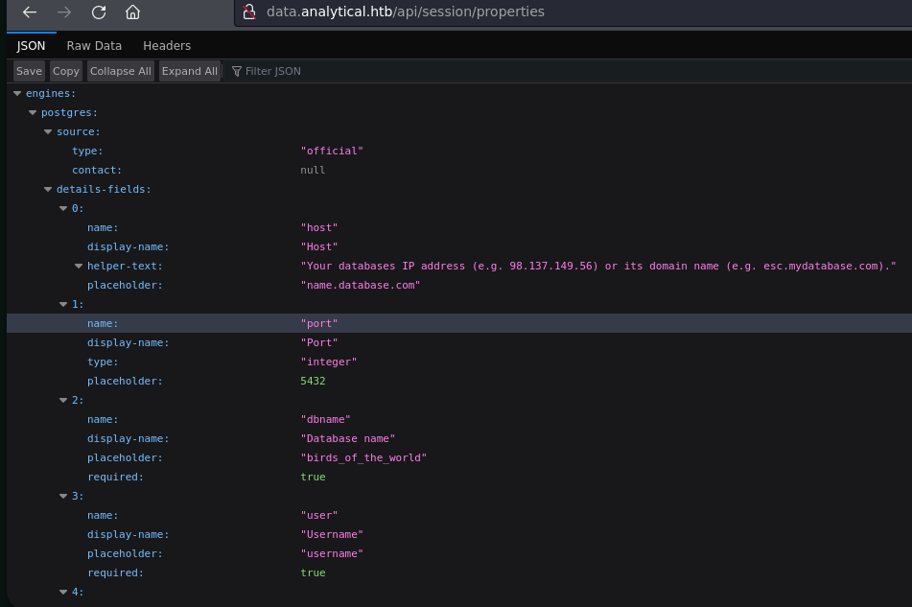Click the insecure connection lock icon

click(x=249, y=12)
